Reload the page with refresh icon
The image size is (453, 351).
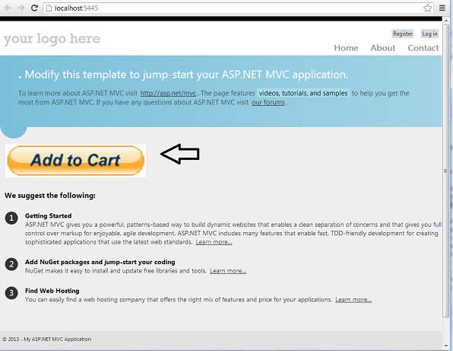(x=34, y=8)
